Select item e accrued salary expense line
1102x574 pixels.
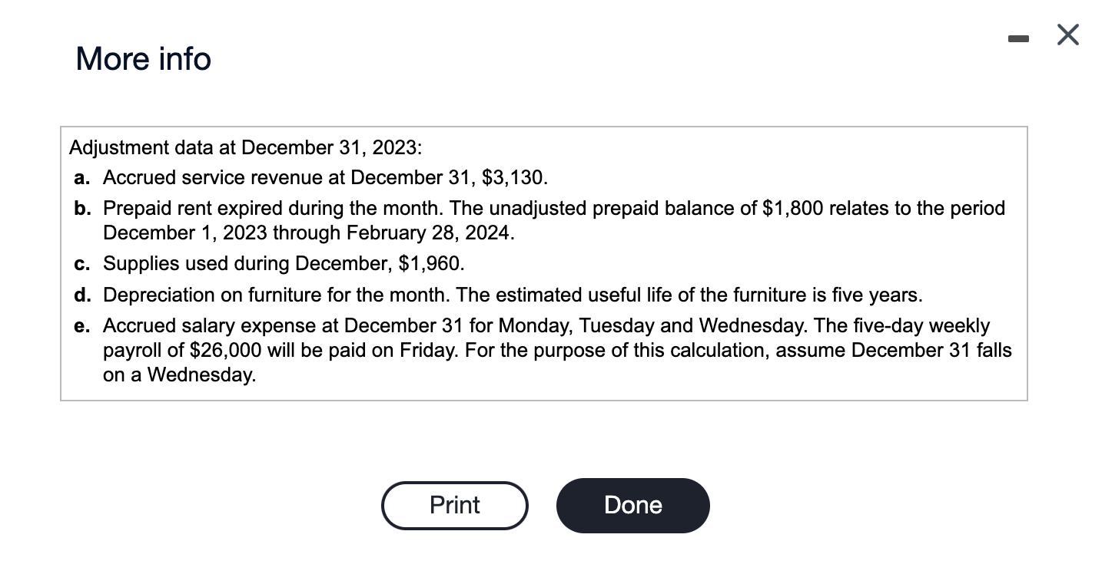pos(543,350)
